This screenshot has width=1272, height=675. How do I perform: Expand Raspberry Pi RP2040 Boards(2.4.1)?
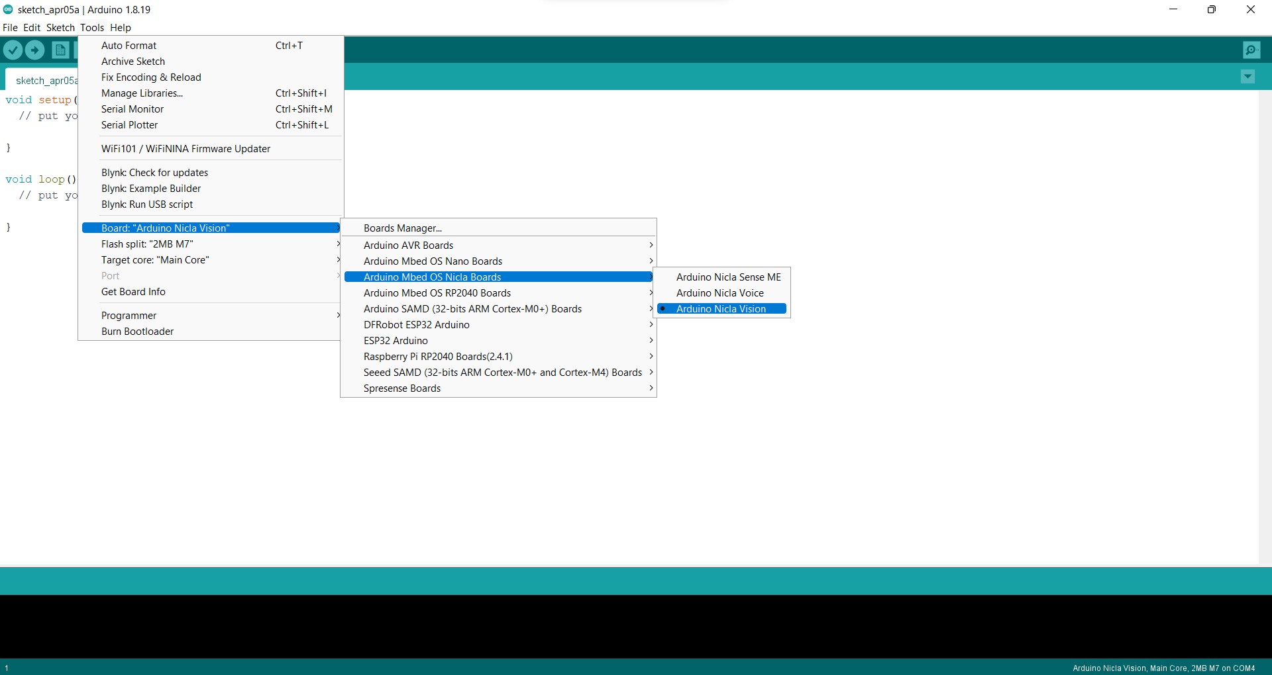[498, 357]
